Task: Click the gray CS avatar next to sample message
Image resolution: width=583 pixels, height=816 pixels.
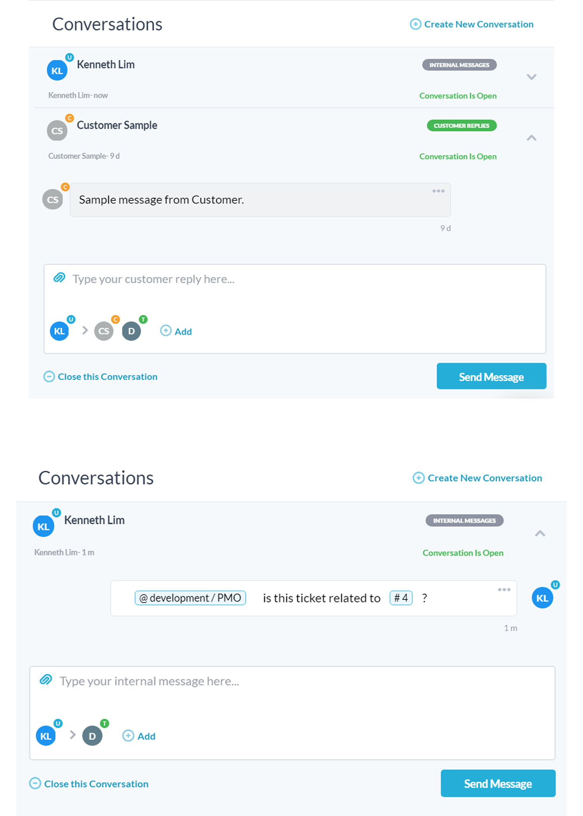Action: [x=52, y=199]
